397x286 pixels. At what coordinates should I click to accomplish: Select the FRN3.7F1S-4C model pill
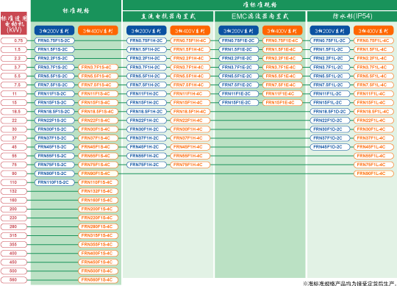click(x=98, y=67)
